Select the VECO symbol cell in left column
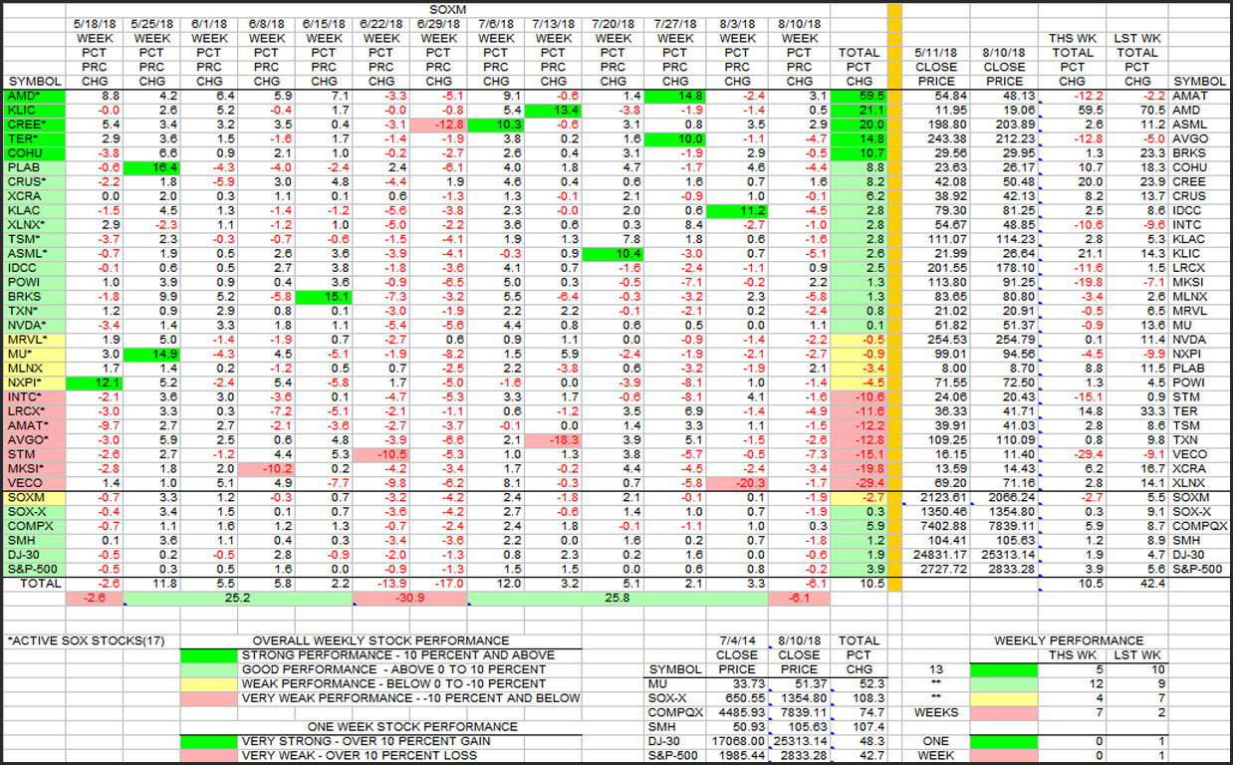The width and height of the screenshot is (1233, 765). (x=34, y=483)
